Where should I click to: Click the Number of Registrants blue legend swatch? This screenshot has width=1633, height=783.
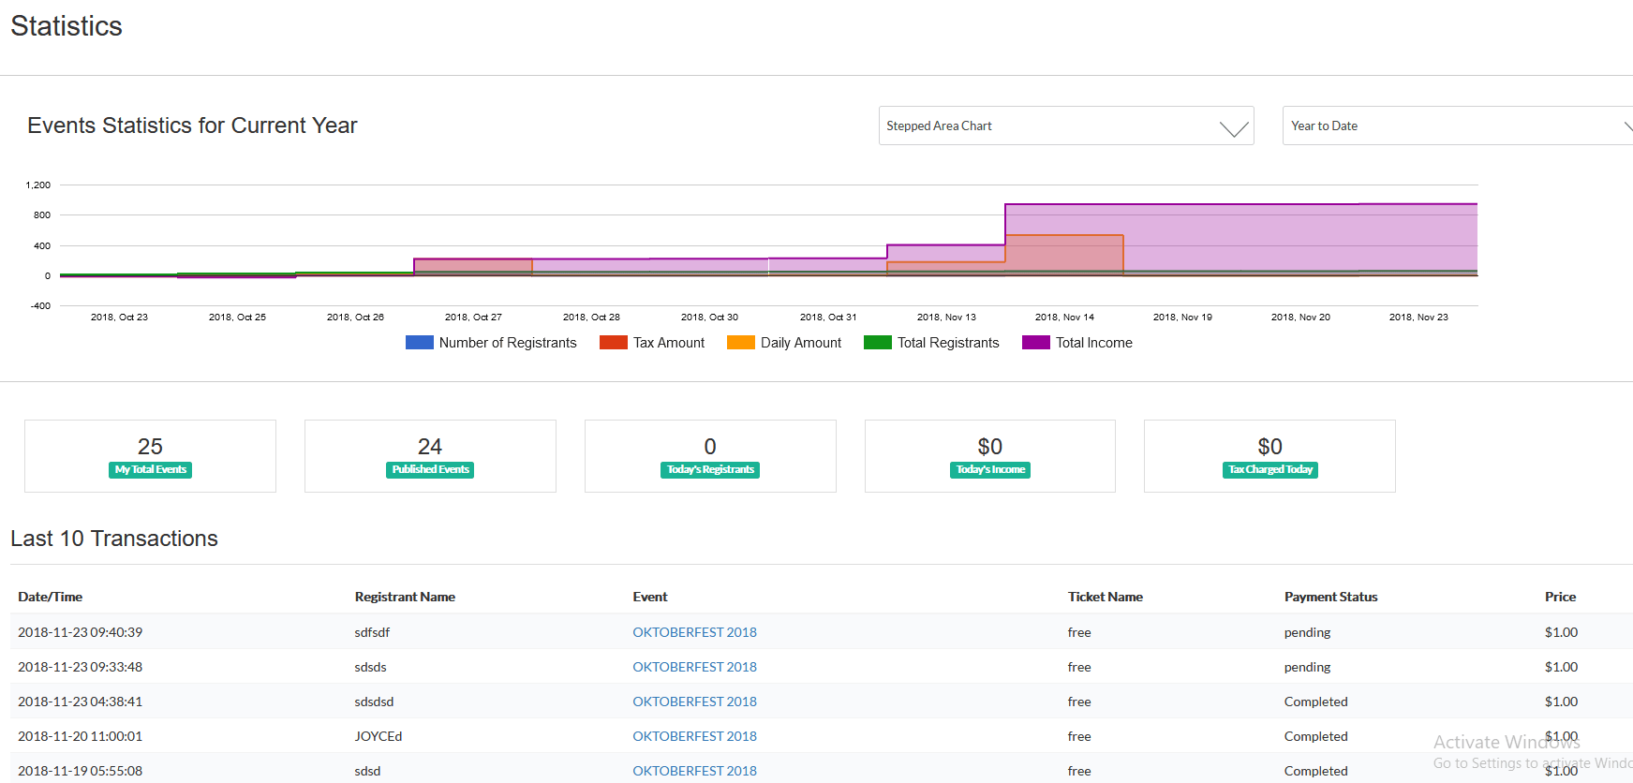(x=419, y=343)
